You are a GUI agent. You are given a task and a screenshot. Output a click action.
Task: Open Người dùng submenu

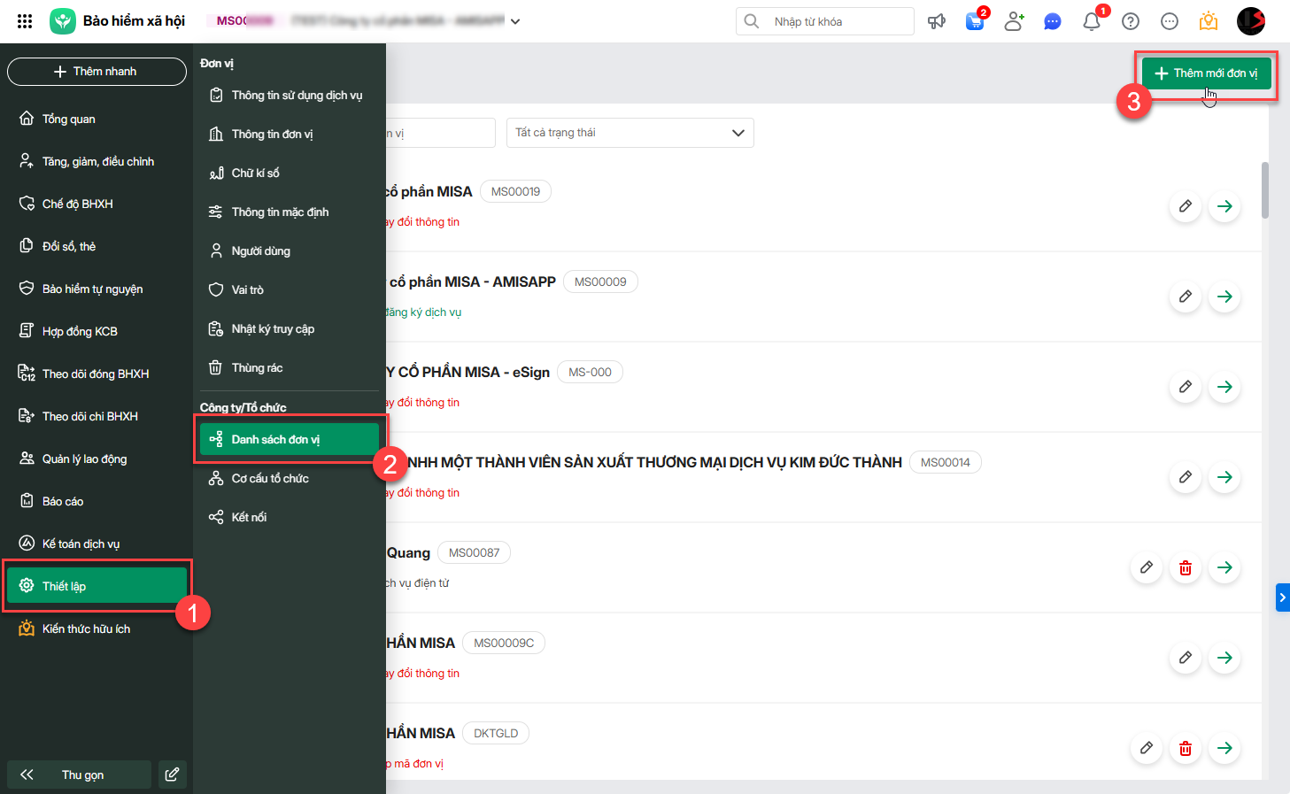tap(290, 251)
